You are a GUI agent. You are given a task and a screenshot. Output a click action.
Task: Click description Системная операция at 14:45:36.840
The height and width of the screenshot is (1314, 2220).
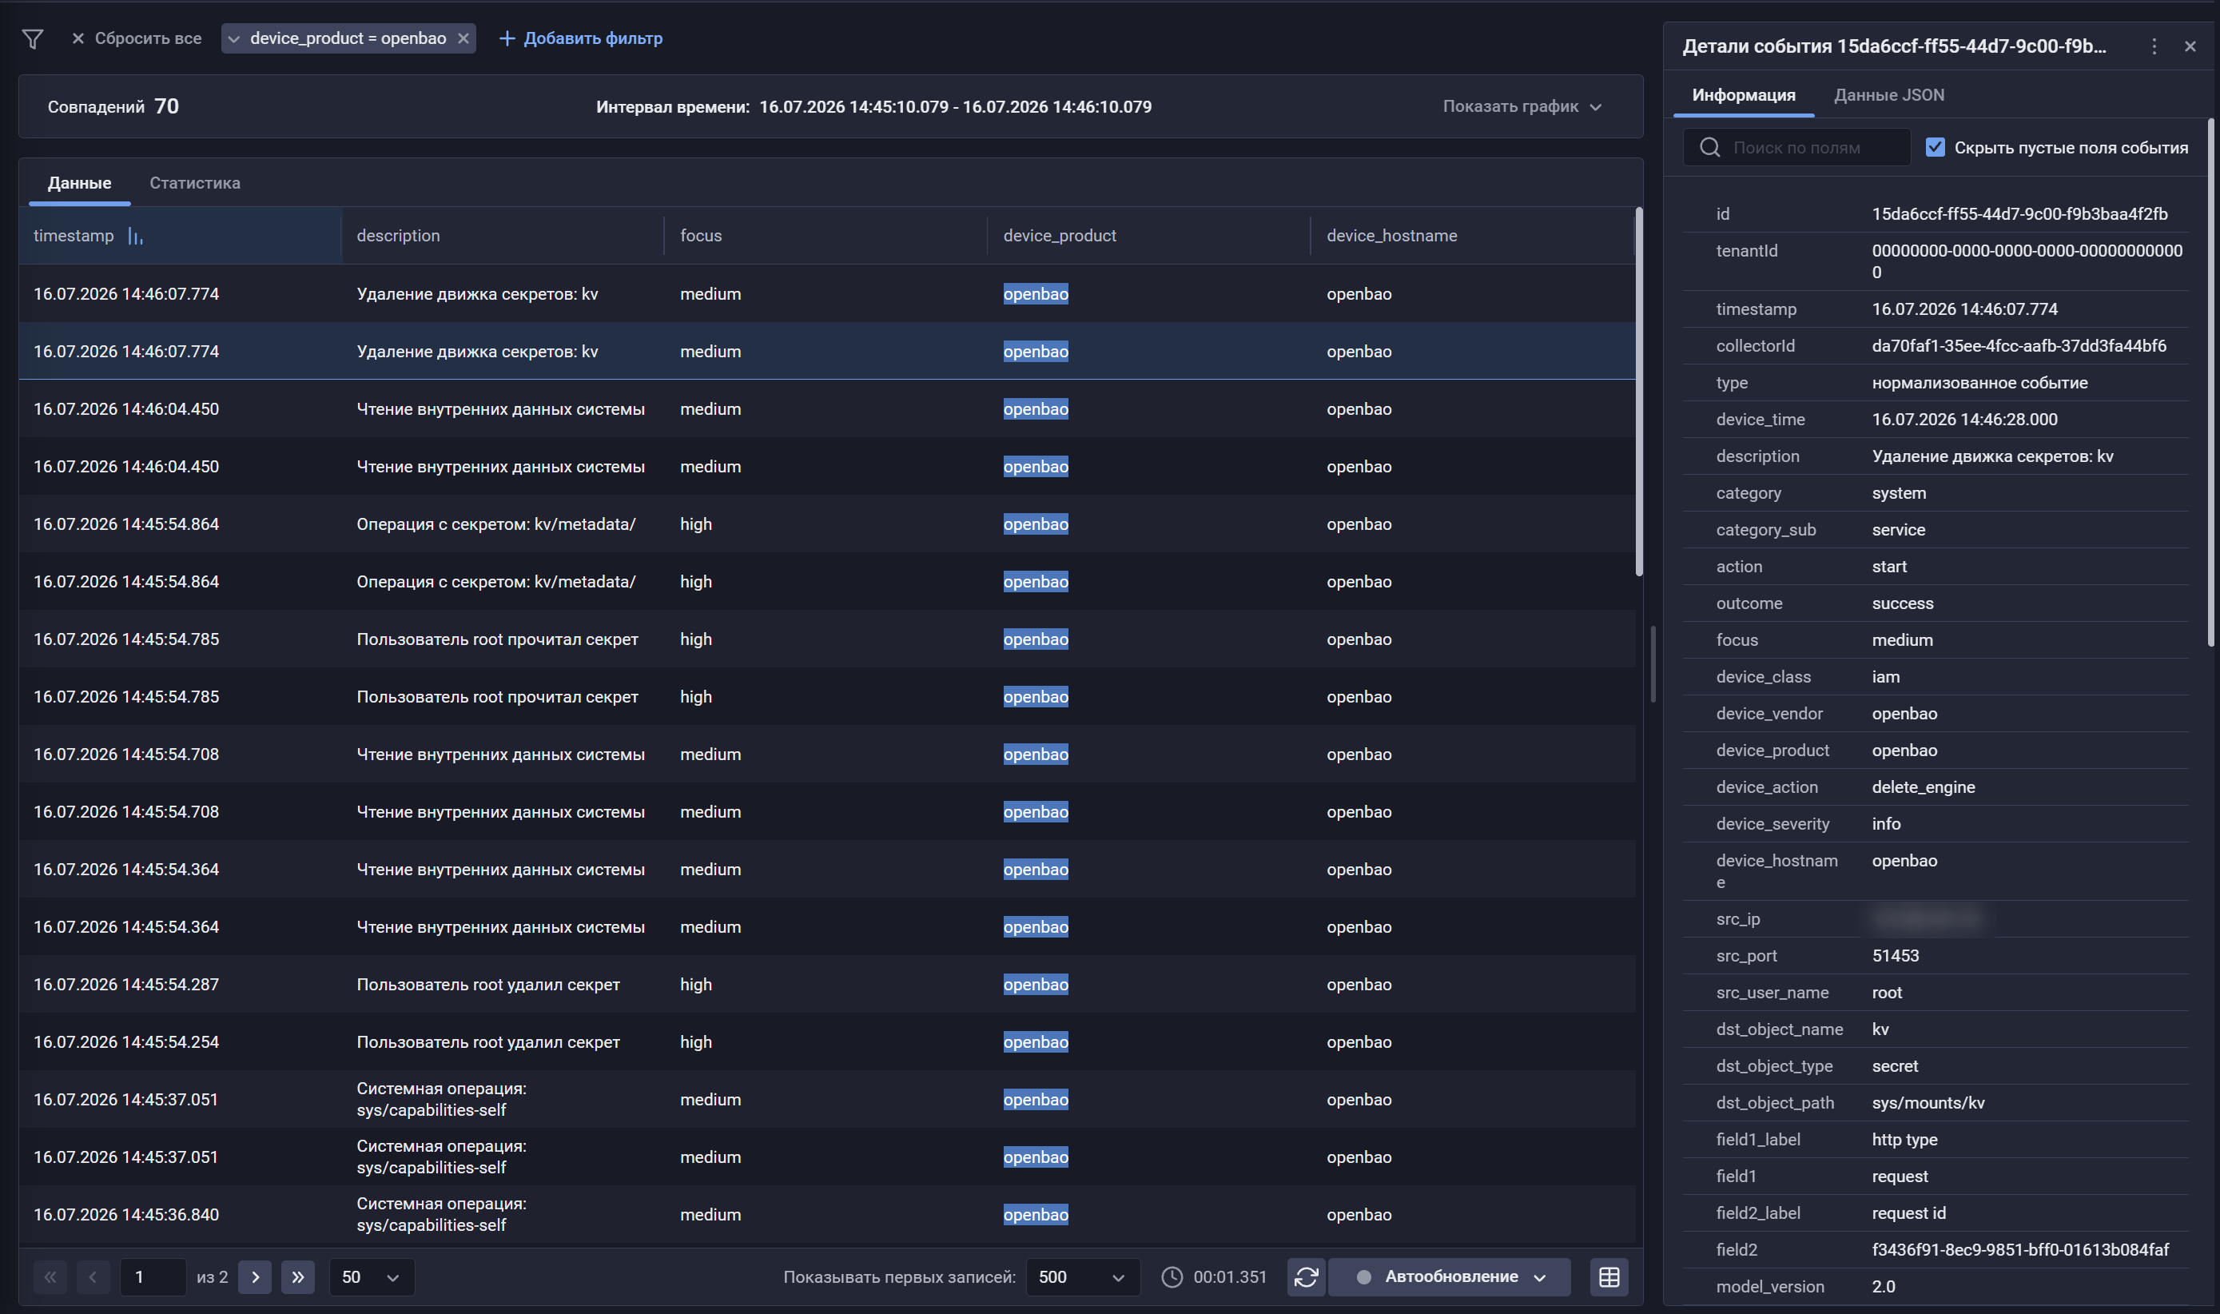(441, 1215)
